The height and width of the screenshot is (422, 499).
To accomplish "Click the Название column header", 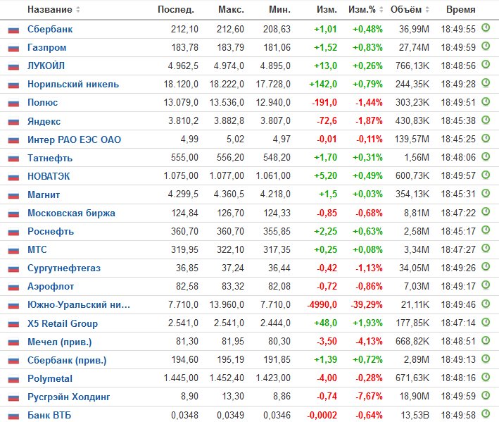I will point(50,10).
